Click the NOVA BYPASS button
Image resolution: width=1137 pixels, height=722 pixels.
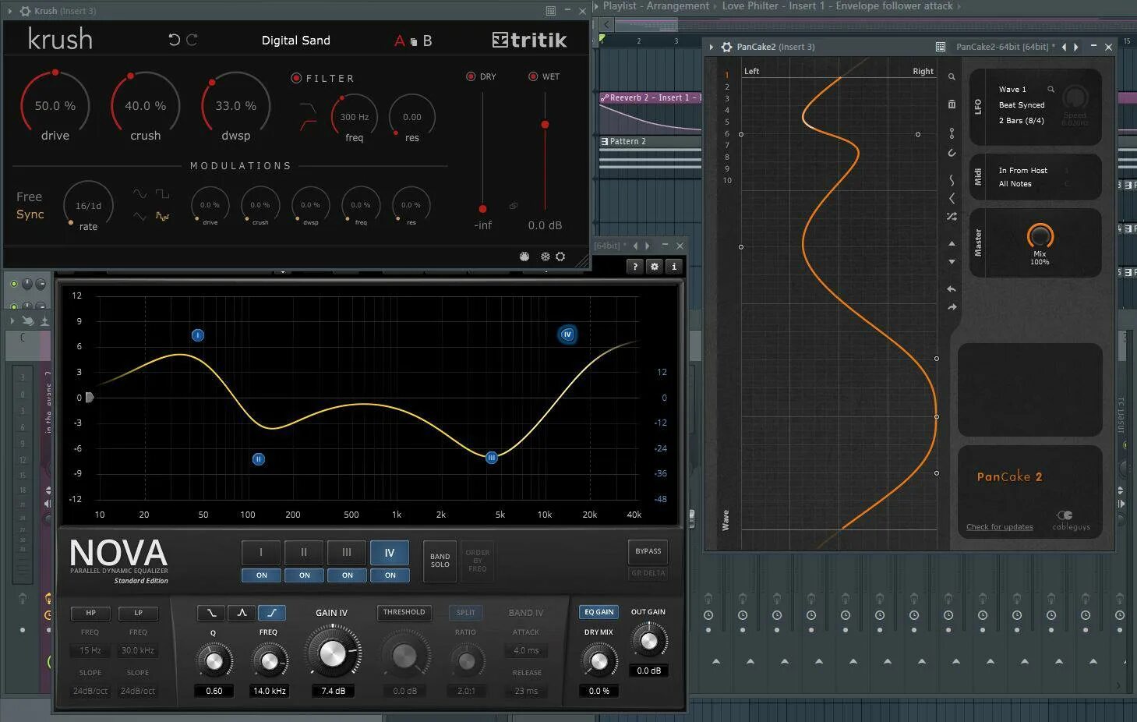[648, 551]
